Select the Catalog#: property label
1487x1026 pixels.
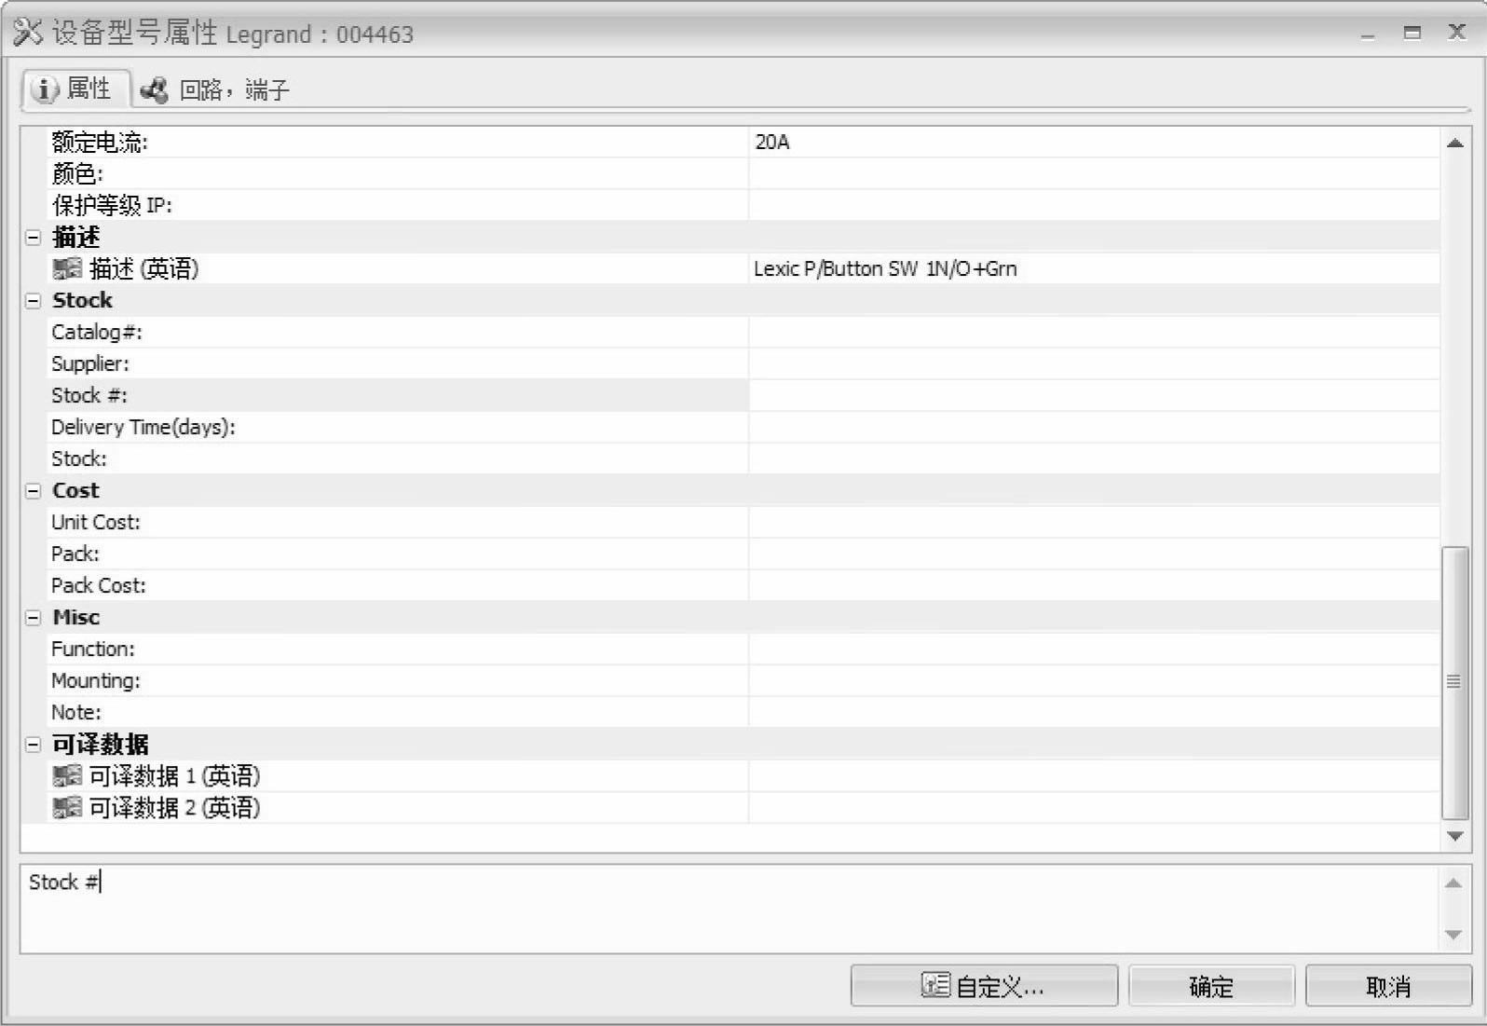[x=97, y=332]
